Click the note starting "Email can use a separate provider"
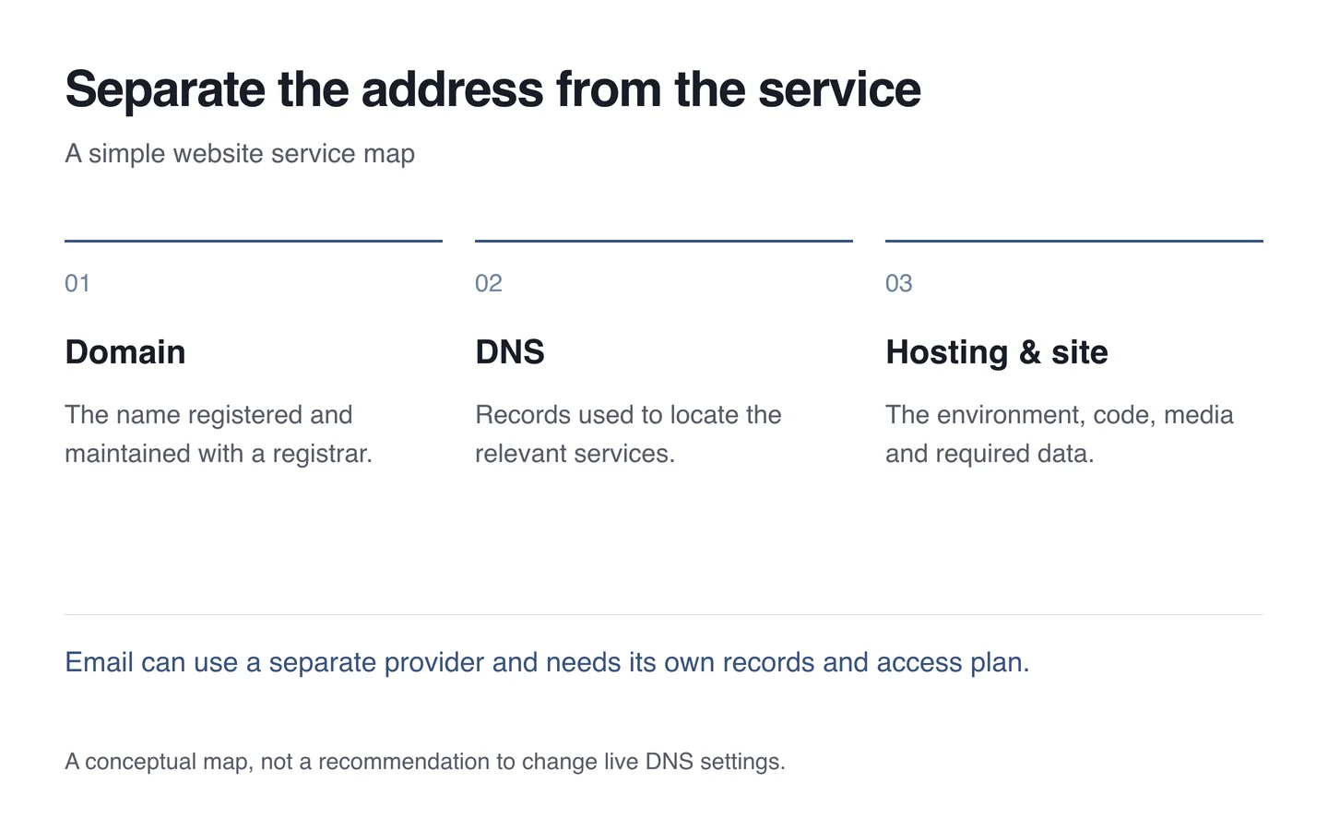 [547, 662]
